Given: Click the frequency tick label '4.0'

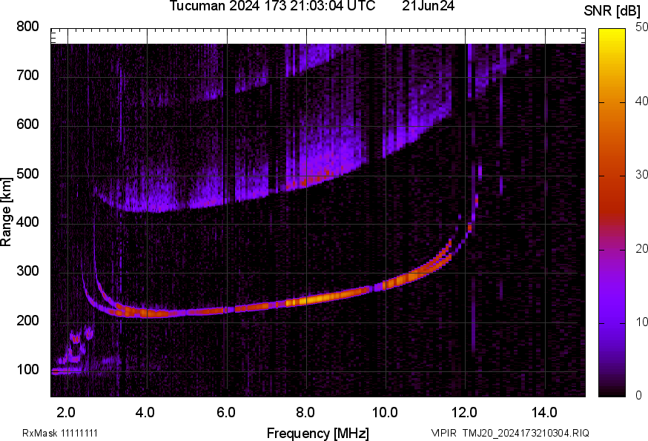Looking at the screenshot, I should [145, 412].
